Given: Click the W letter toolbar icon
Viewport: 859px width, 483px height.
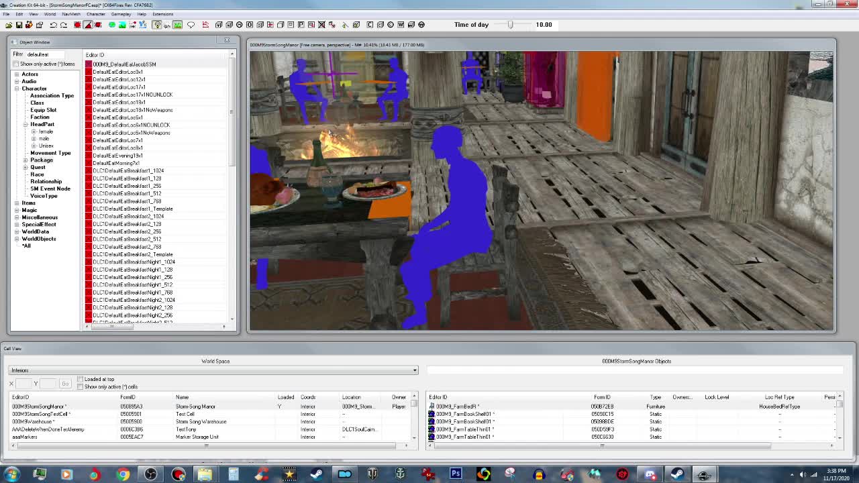Looking at the screenshot, I should (401, 25).
